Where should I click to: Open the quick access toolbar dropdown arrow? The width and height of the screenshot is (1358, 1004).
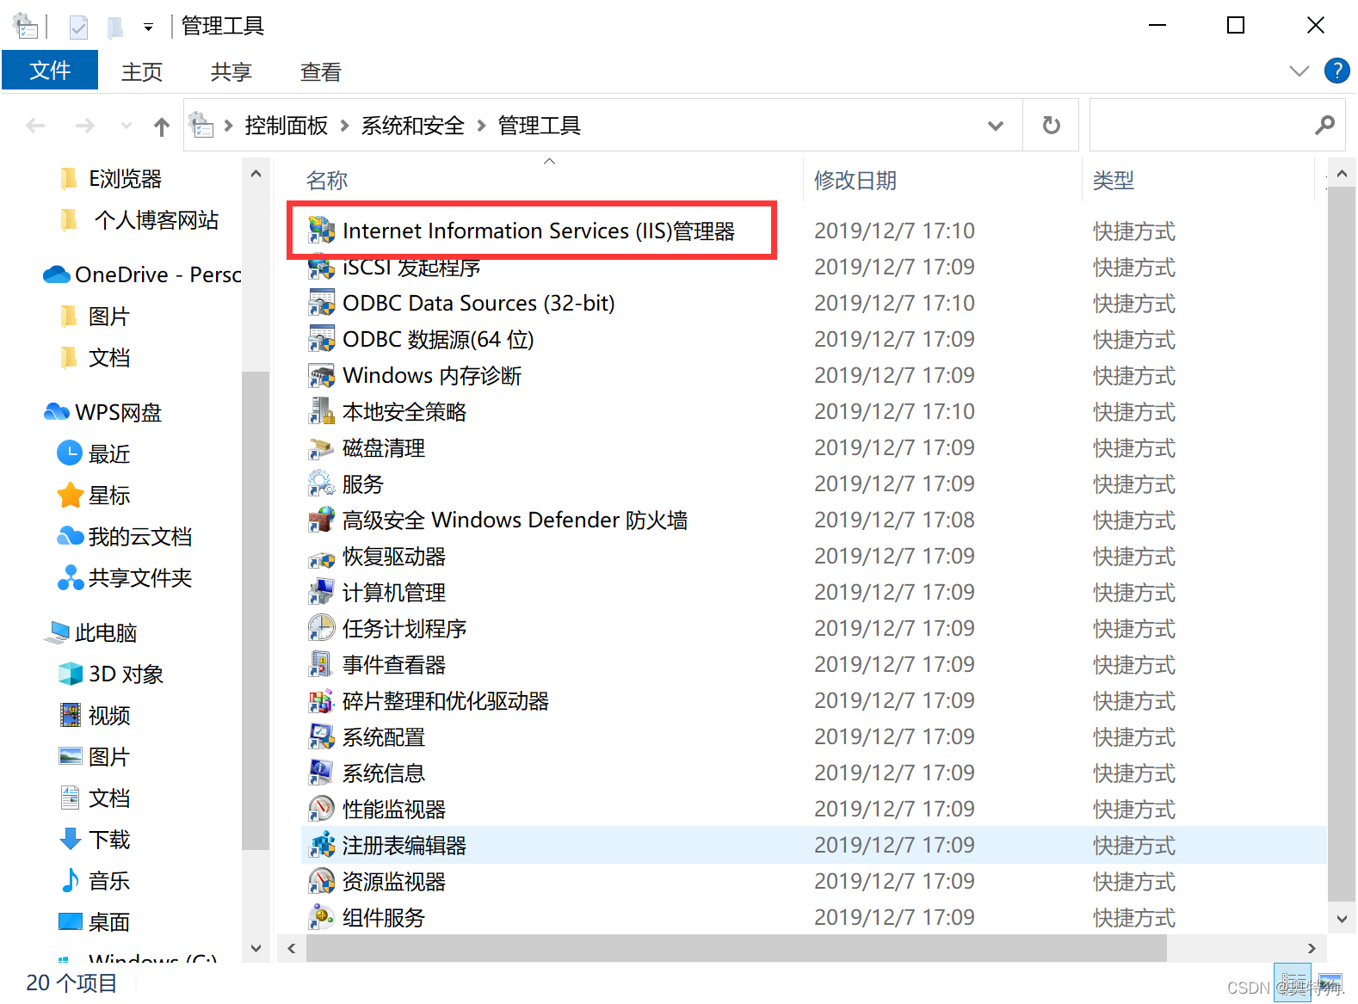(x=148, y=28)
